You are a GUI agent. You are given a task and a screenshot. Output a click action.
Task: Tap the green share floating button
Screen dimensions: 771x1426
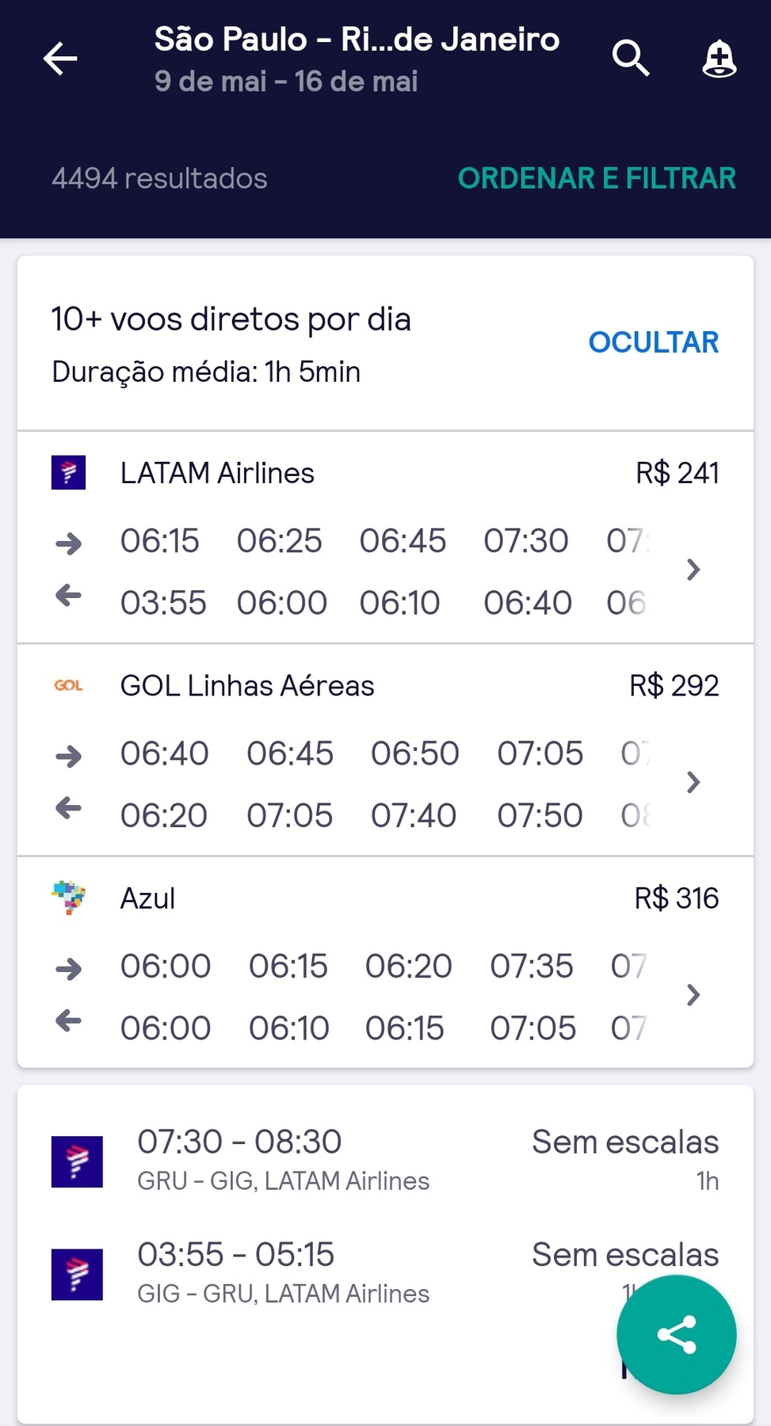(x=676, y=1335)
